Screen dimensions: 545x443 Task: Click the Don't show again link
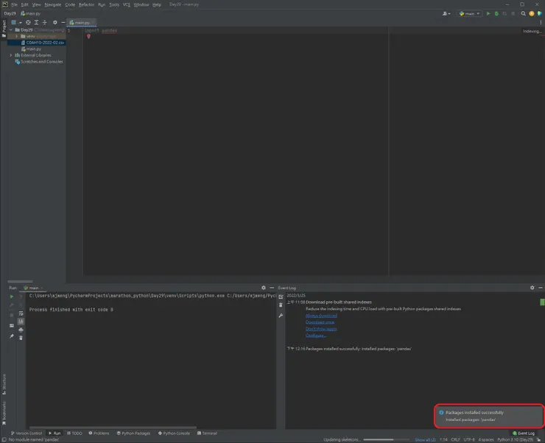[320, 329]
